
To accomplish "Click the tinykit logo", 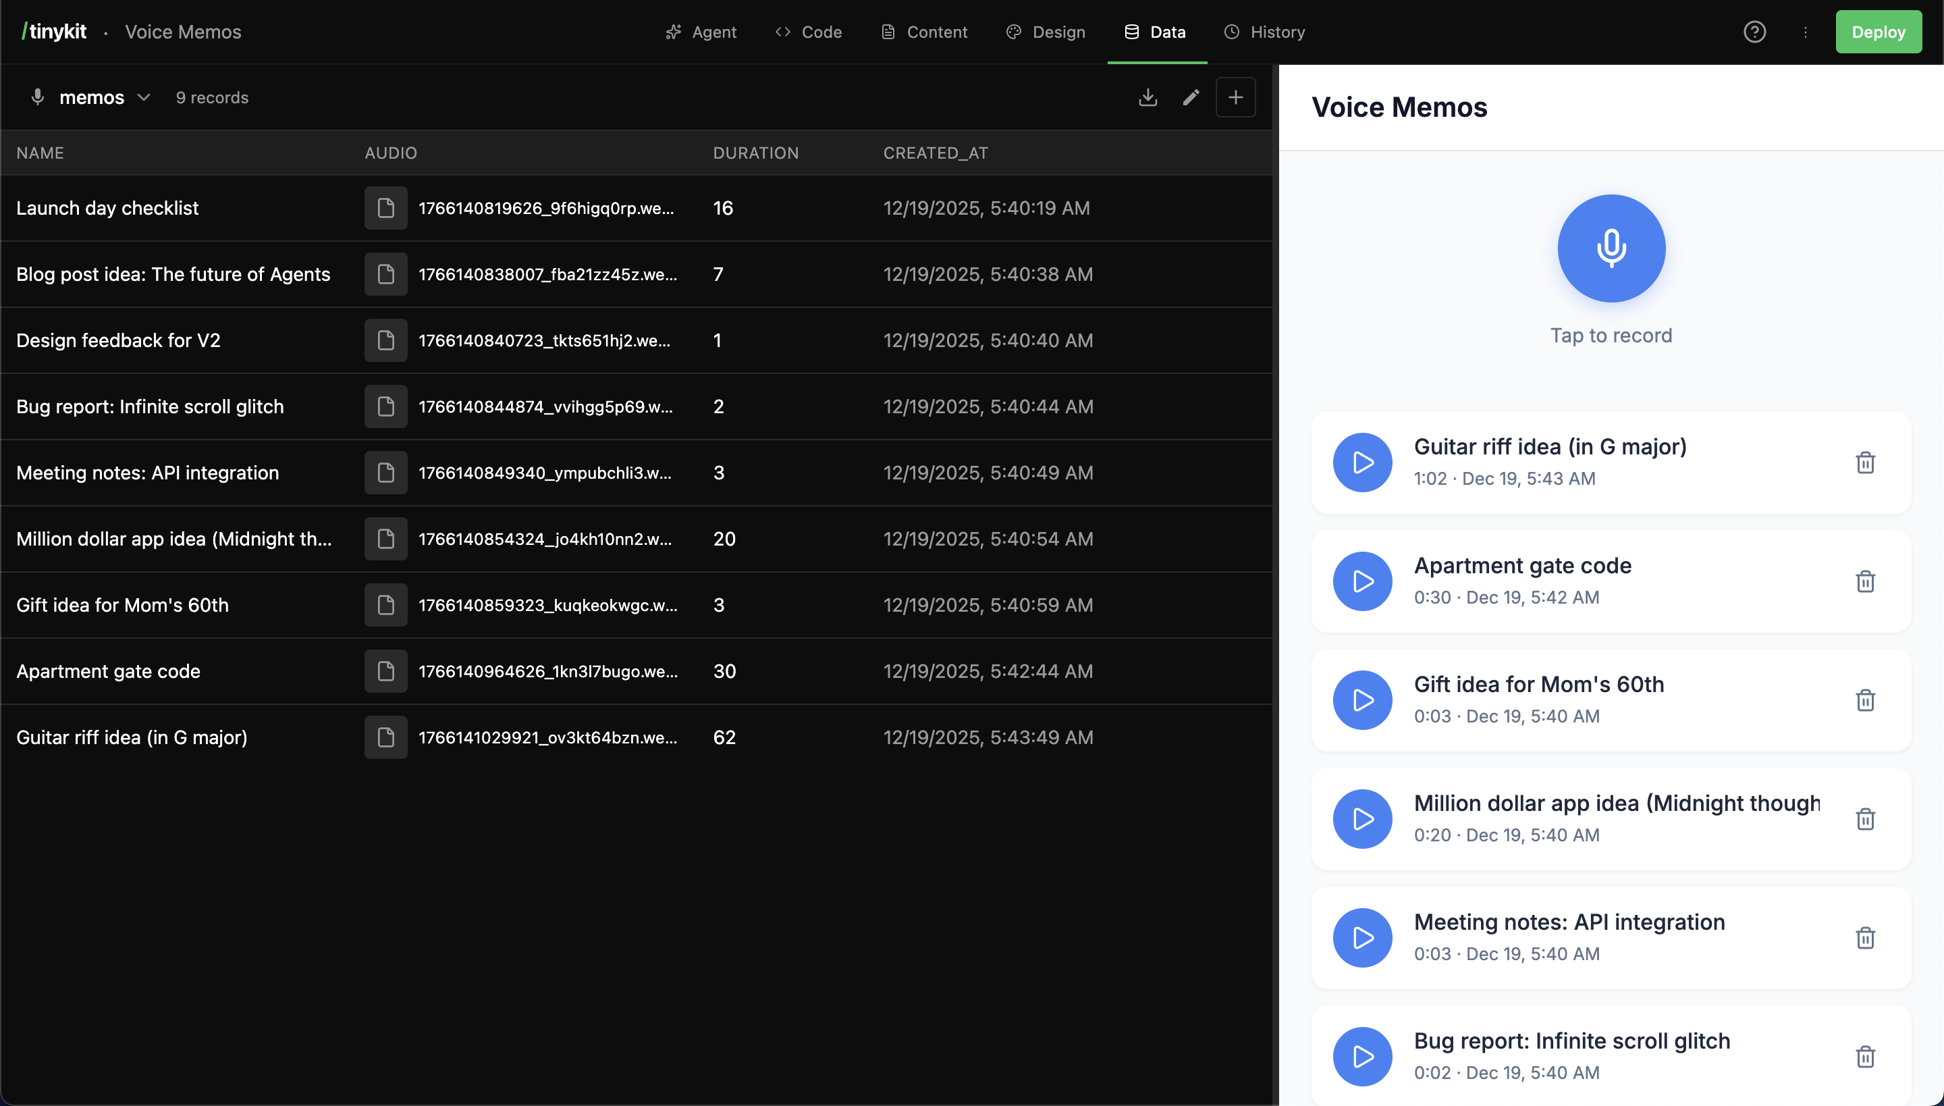I will (54, 31).
